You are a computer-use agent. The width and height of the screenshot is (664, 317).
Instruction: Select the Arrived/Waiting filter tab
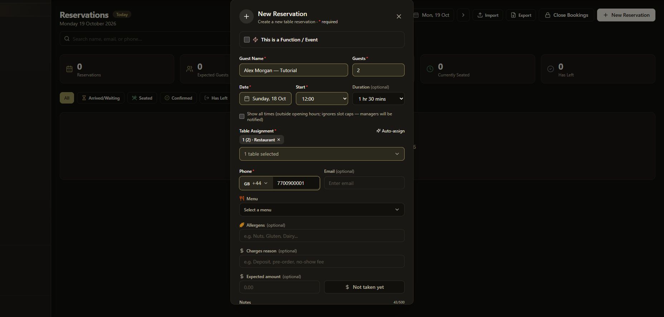pyautogui.click(x=101, y=98)
